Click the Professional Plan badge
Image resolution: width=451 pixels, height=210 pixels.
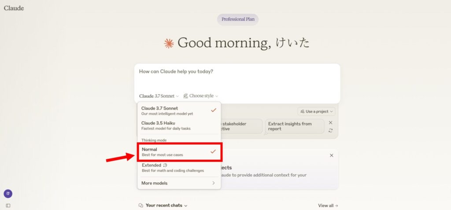point(238,19)
